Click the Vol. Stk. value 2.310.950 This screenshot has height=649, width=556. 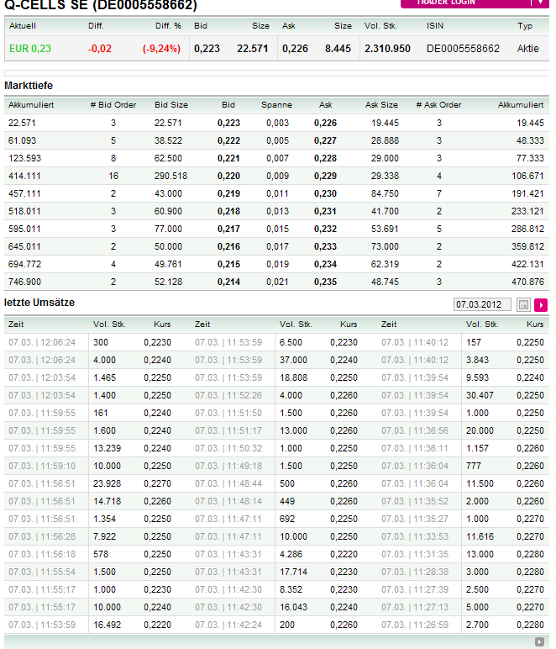coord(387,49)
